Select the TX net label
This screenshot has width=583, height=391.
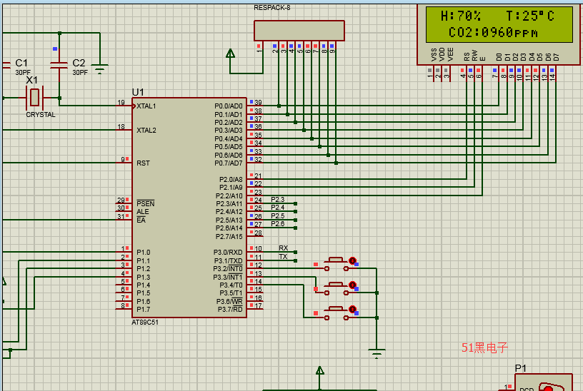(x=283, y=257)
